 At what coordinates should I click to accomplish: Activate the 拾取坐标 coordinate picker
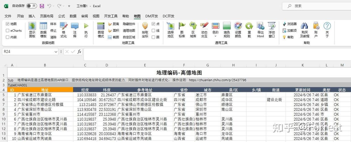[145, 30]
